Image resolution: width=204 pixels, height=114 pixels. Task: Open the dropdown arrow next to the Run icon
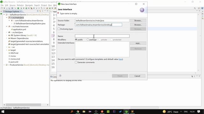click(x=29, y=8)
